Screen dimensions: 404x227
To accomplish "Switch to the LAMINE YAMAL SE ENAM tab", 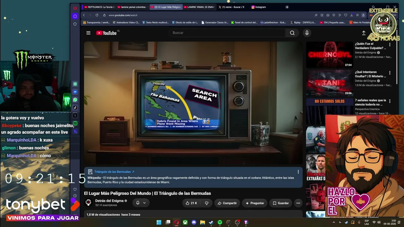I will 199,7.
